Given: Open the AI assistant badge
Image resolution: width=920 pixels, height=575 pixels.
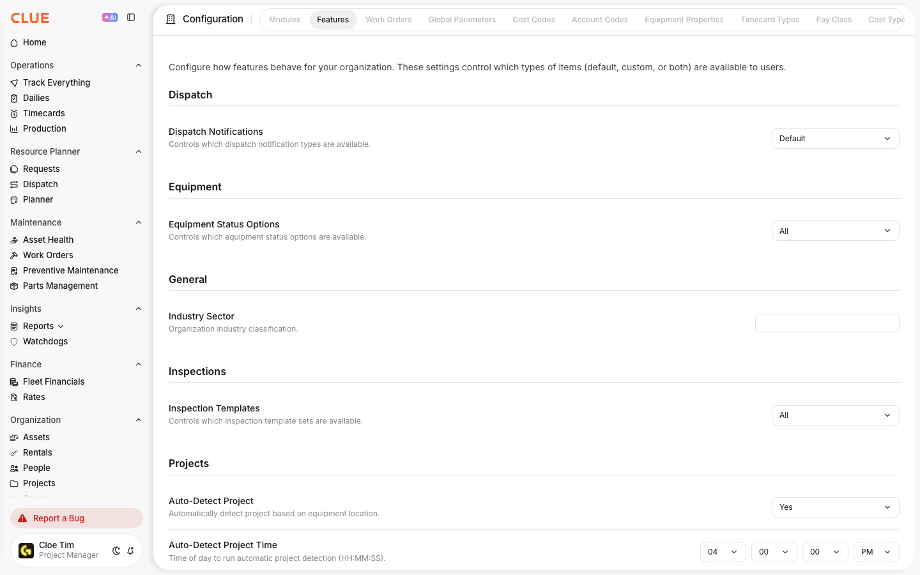Looking at the screenshot, I should [x=110, y=17].
